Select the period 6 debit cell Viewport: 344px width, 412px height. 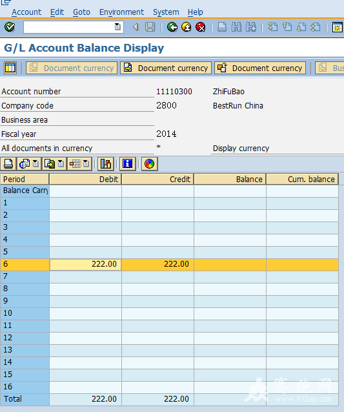click(x=85, y=264)
